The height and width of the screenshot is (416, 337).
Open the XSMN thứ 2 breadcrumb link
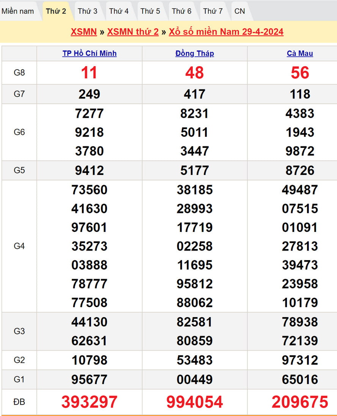point(133,32)
